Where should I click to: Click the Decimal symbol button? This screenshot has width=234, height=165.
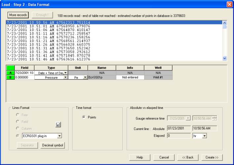pyautogui.click(x=52, y=146)
